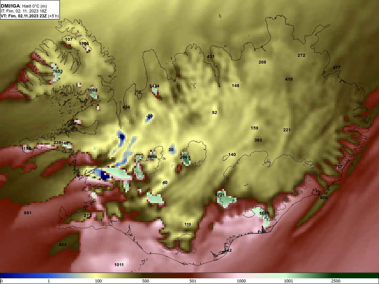Click the map value 221
Image resolution: width=379 pixels, height=284 pixels.
point(287,130)
